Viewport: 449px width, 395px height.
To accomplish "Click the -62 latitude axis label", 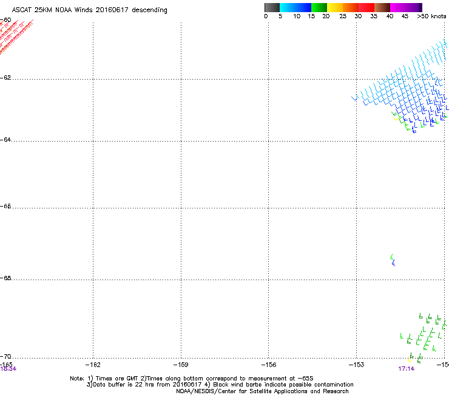I will point(5,78).
